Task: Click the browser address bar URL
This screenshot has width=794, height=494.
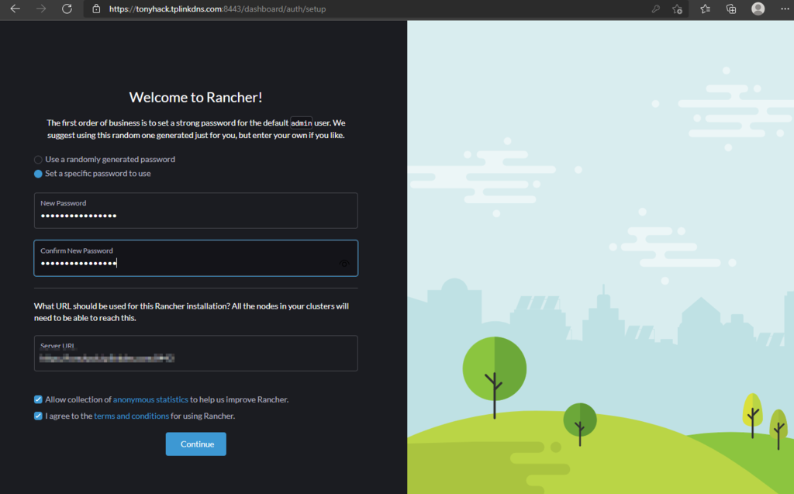Action: [217, 9]
